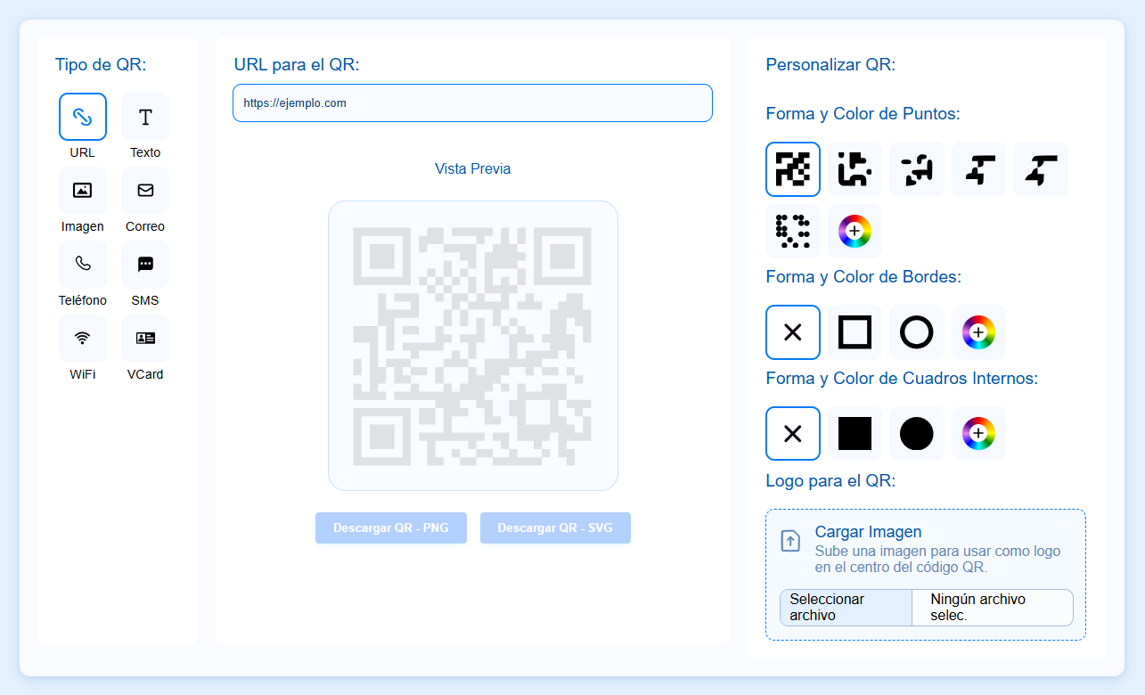The width and height of the screenshot is (1145, 695).
Task: Select the filled square internal shape
Action: tap(855, 433)
